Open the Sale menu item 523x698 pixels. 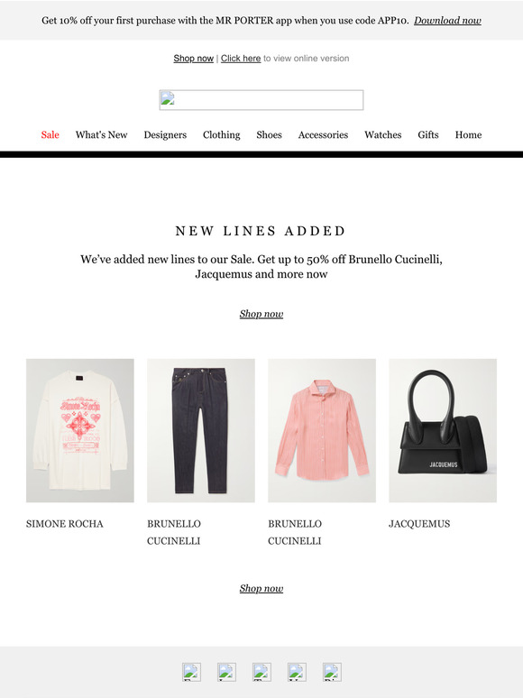pos(50,135)
